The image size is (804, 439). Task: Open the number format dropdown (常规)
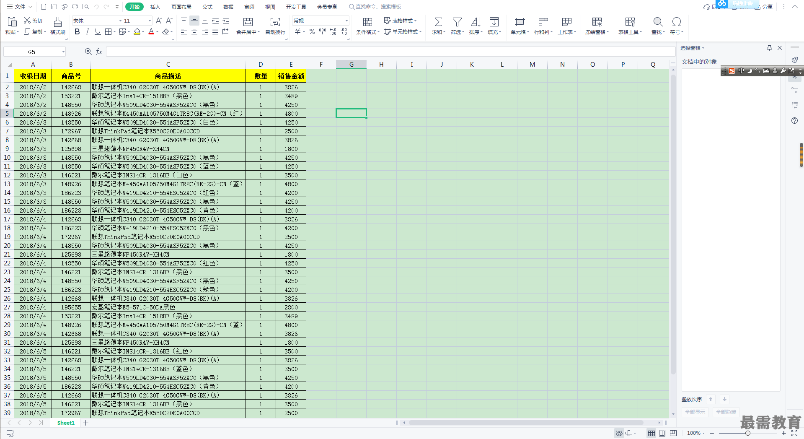(346, 21)
